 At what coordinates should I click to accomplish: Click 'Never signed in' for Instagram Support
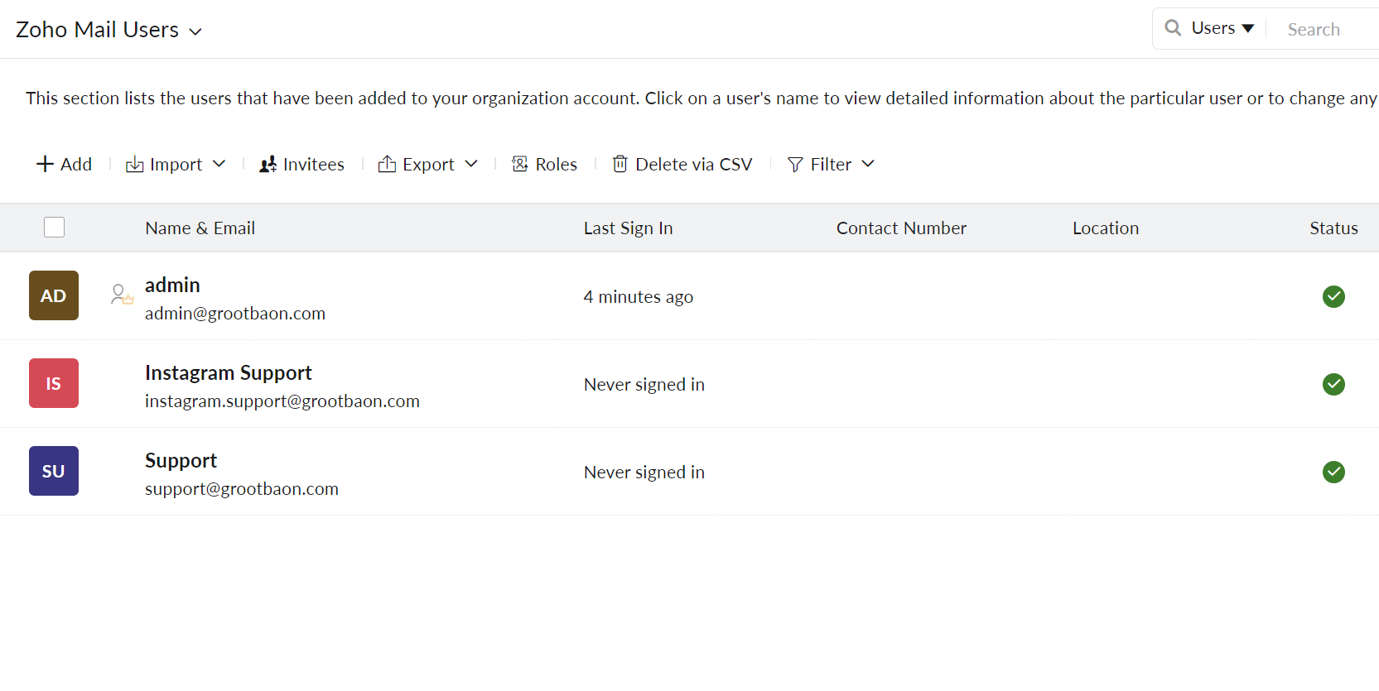(644, 385)
